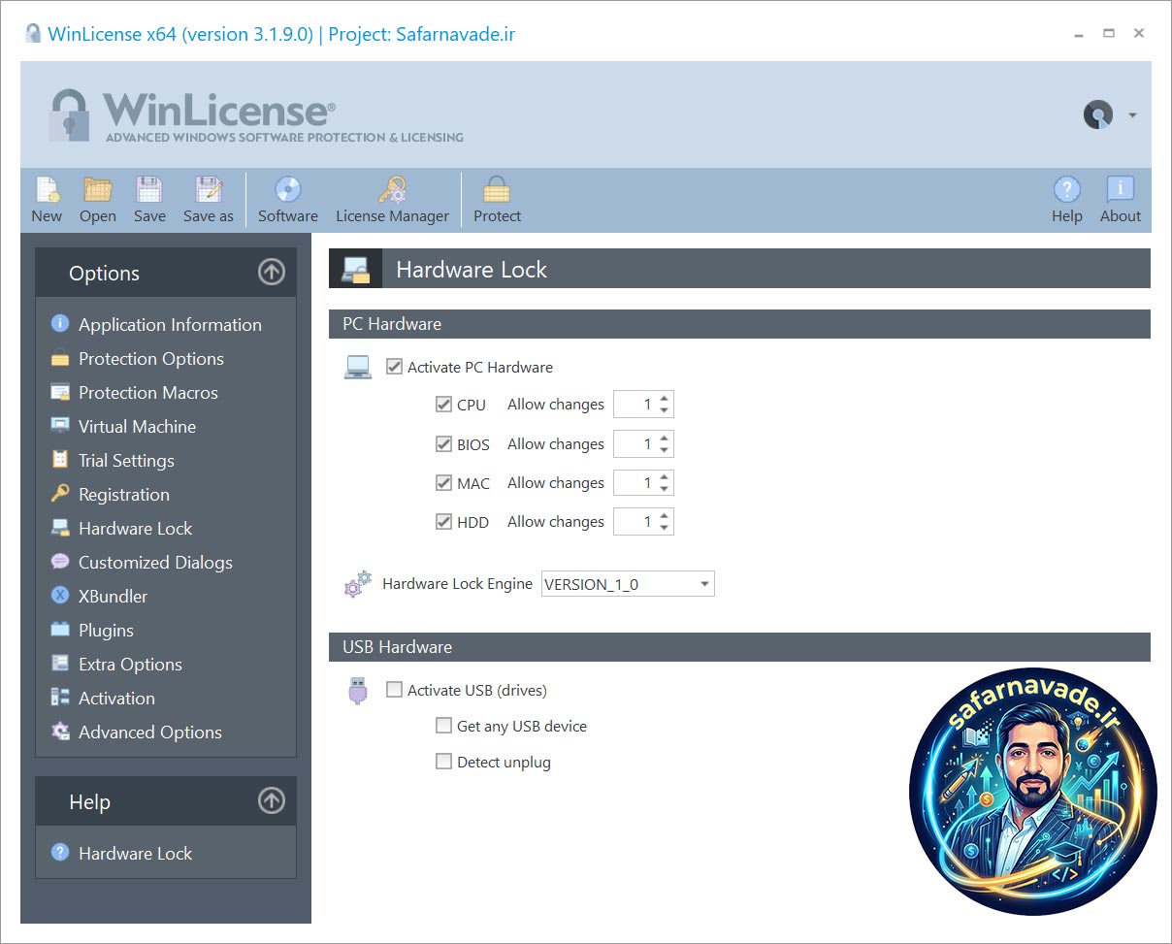Image resolution: width=1172 pixels, height=944 pixels.
Task: Open the XBundler section
Action: pyautogui.click(x=113, y=596)
